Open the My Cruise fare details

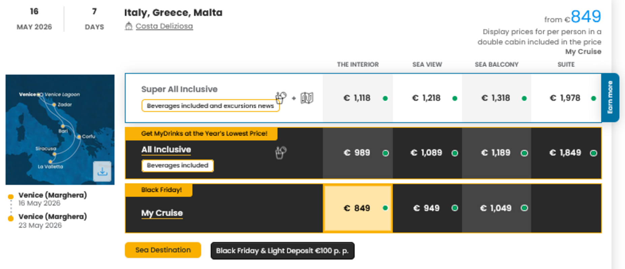tap(162, 213)
